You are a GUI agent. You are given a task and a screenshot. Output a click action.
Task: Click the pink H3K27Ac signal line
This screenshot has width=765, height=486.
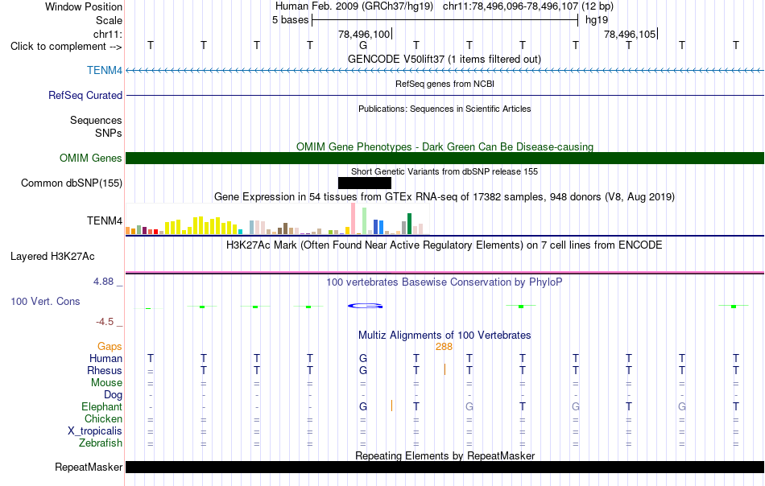point(445,273)
